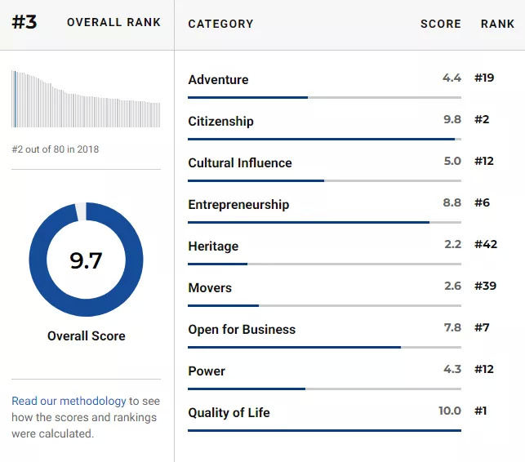Click the SCORE column header
Image resolution: width=525 pixels, height=462 pixels.
pyautogui.click(x=440, y=24)
